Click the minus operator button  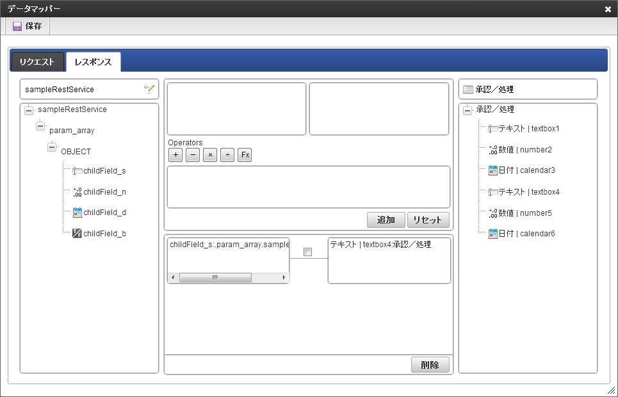[193, 155]
